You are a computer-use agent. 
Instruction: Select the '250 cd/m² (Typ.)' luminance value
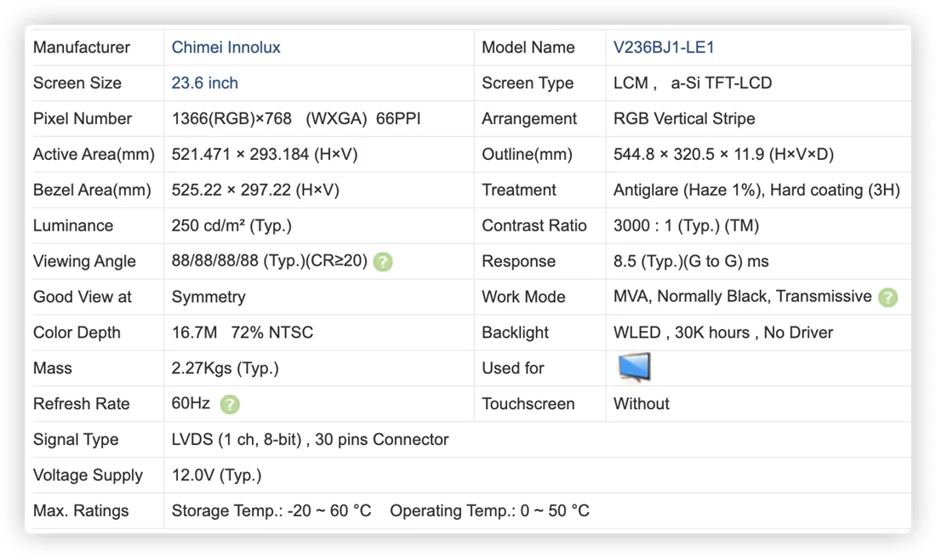click(231, 225)
